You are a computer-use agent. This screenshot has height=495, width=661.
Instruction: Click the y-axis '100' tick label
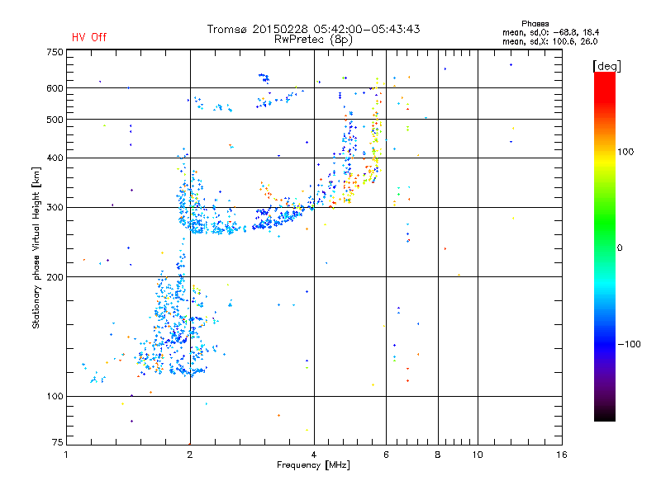[55, 396]
